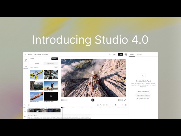Image resolution: width=181 pixels, height=136 pixels.
Task: Click the icon left of Share
Action: pyautogui.click(x=110, y=54)
